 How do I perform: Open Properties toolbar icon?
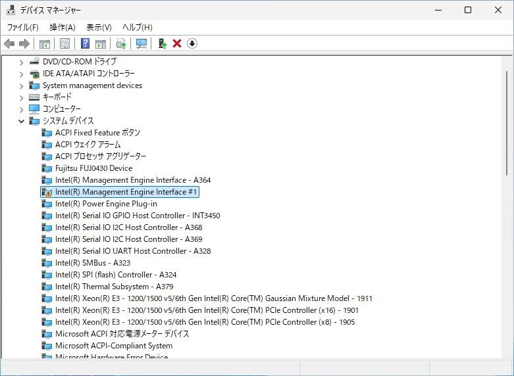point(65,43)
